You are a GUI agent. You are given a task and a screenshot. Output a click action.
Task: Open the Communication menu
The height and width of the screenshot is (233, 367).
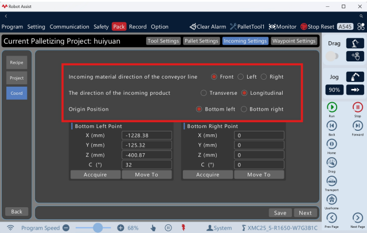[x=69, y=27]
